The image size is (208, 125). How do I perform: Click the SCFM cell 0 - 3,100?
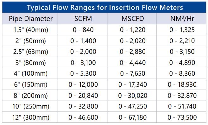click(x=83, y=63)
